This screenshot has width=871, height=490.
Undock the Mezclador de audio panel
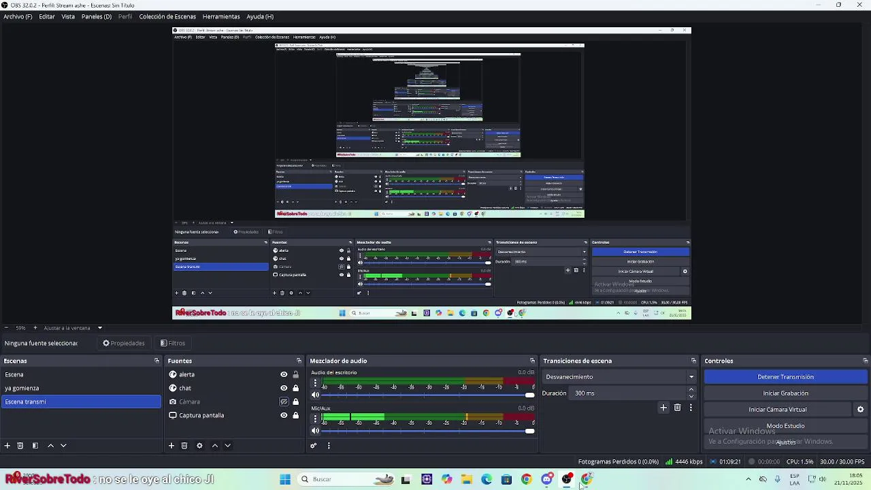pos(532,361)
